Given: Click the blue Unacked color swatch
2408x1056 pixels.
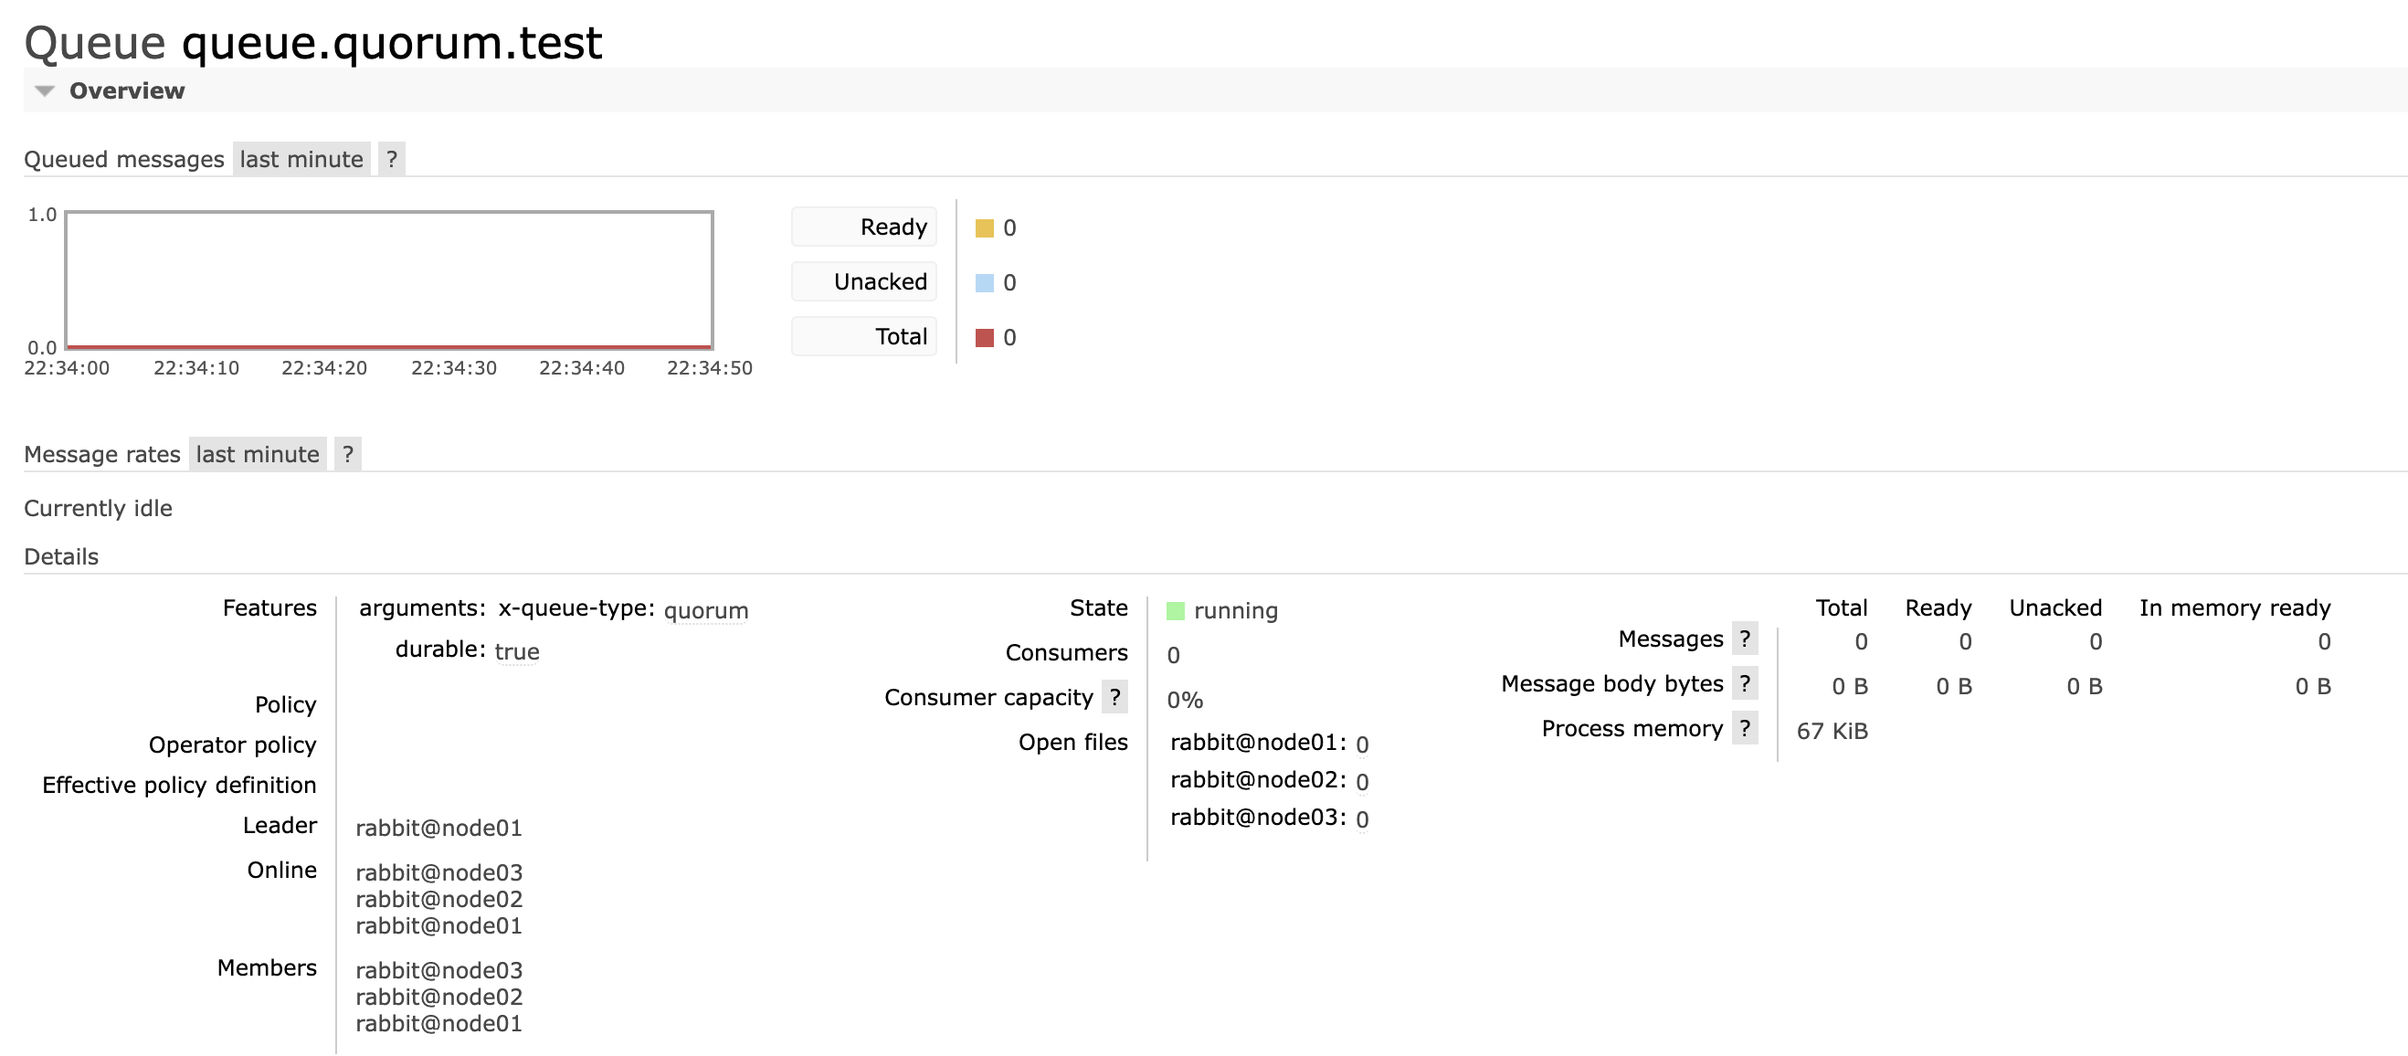Looking at the screenshot, I should [x=984, y=282].
